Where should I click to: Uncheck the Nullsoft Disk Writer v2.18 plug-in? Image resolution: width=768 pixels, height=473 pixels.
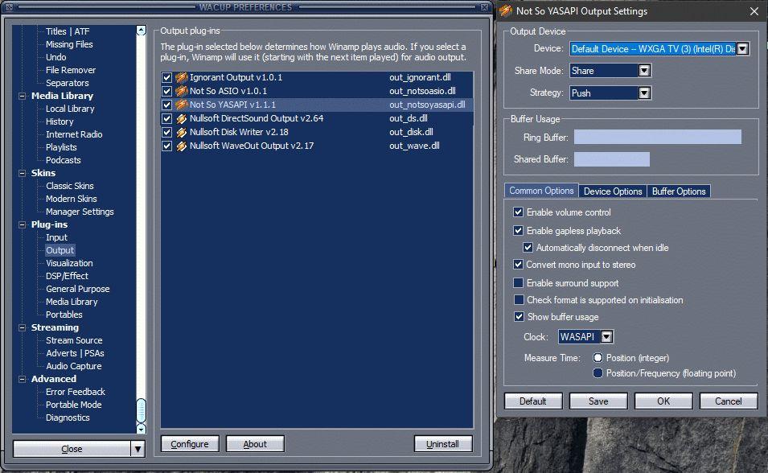[x=167, y=133]
